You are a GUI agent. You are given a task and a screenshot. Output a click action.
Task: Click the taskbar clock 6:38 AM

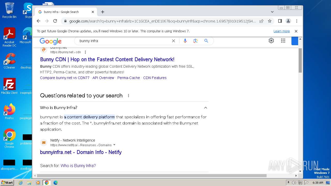pos(318,183)
